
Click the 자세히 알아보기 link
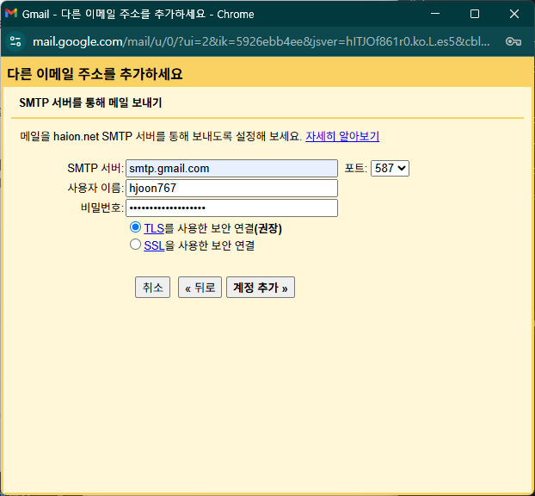[x=342, y=136]
